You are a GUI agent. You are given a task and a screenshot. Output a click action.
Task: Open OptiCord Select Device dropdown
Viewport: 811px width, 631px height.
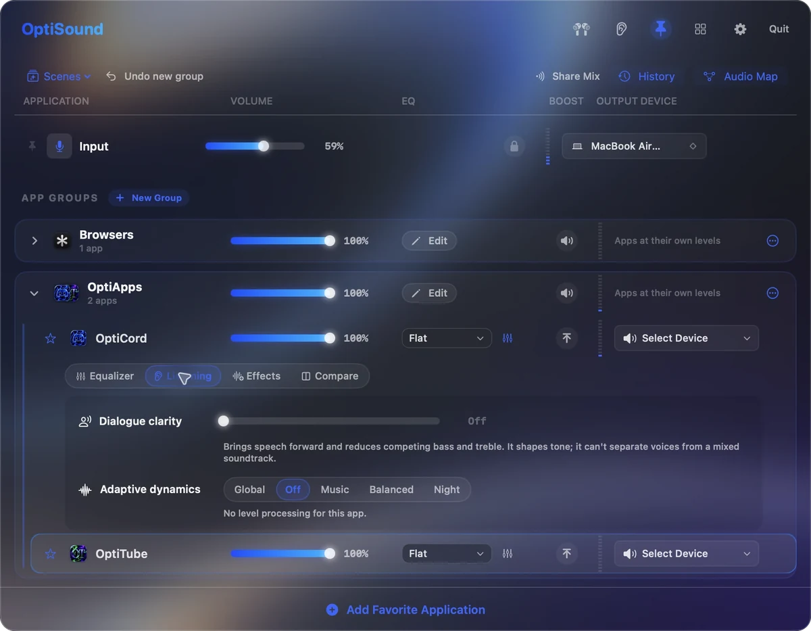[x=687, y=338]
